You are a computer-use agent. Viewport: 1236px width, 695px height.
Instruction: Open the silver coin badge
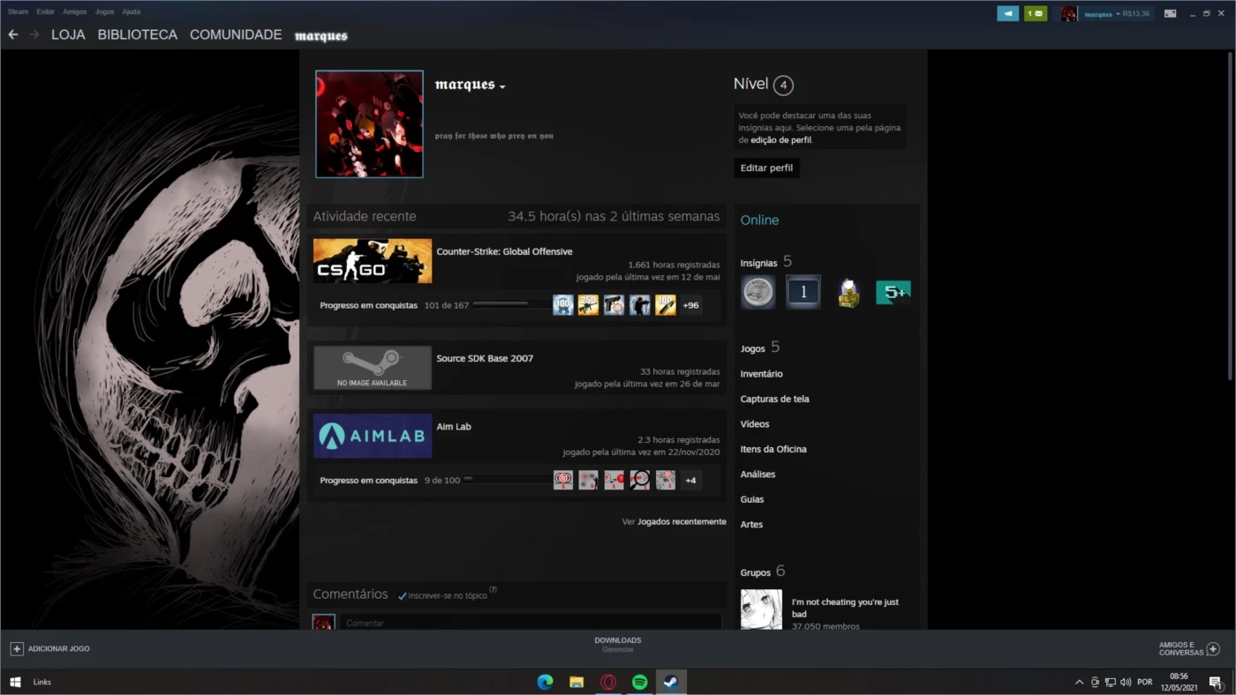coord(757,292)
